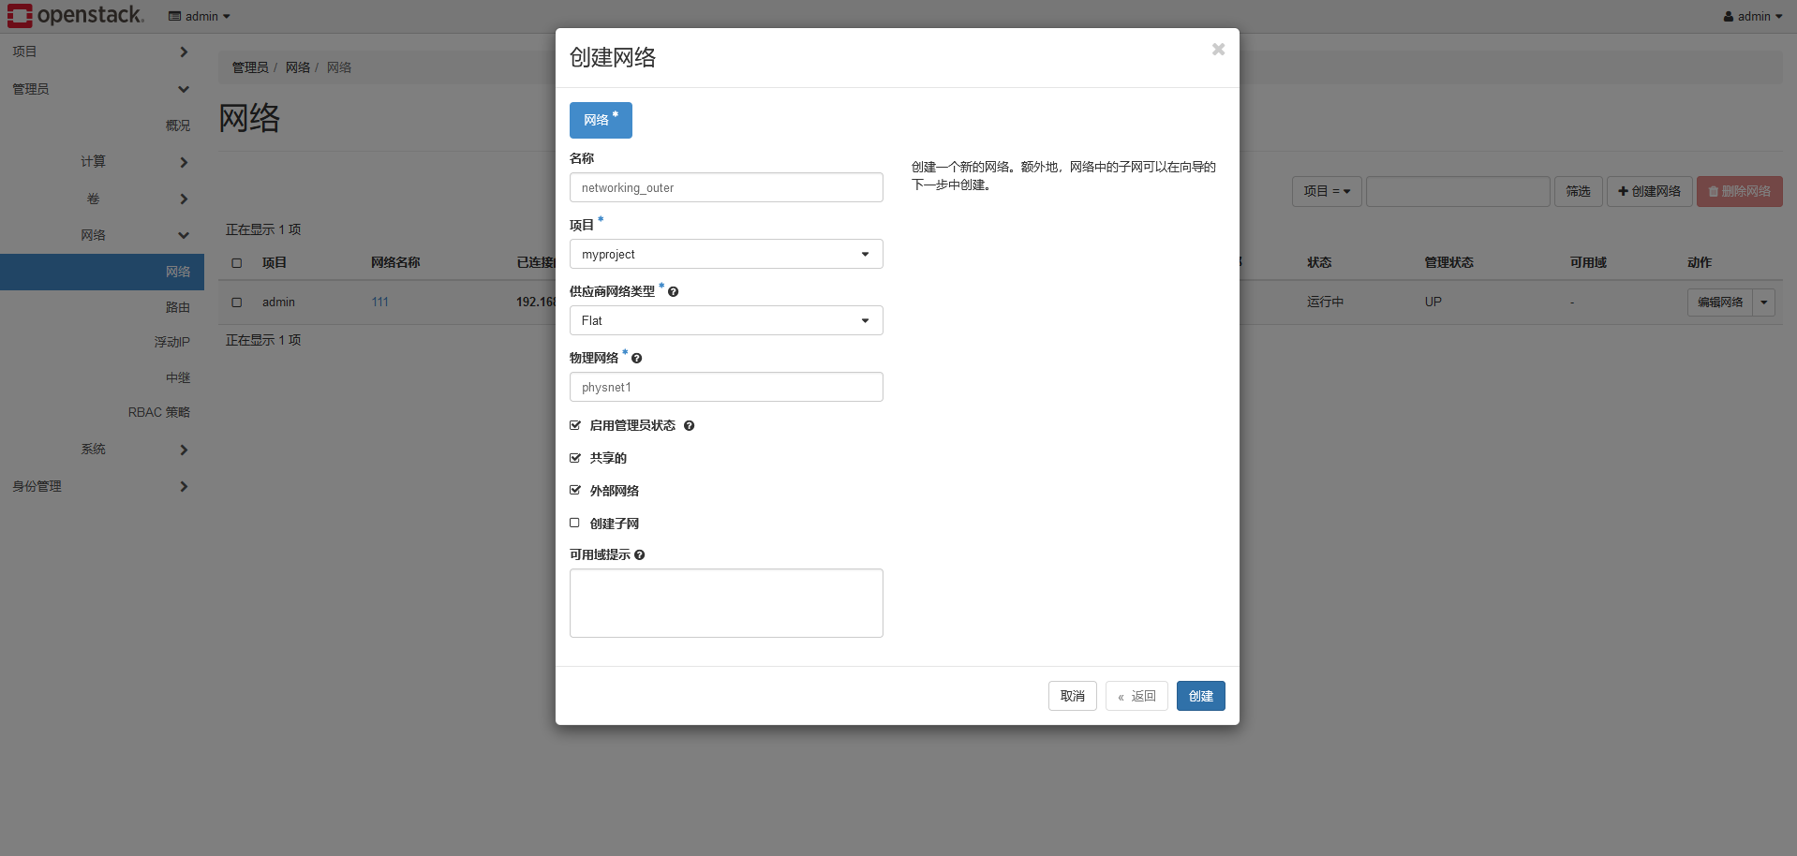Image resolution: width=1797 pixels, height=856 pixels.
Task: Click the 创建 button to submit
Action: point(1200,696)
